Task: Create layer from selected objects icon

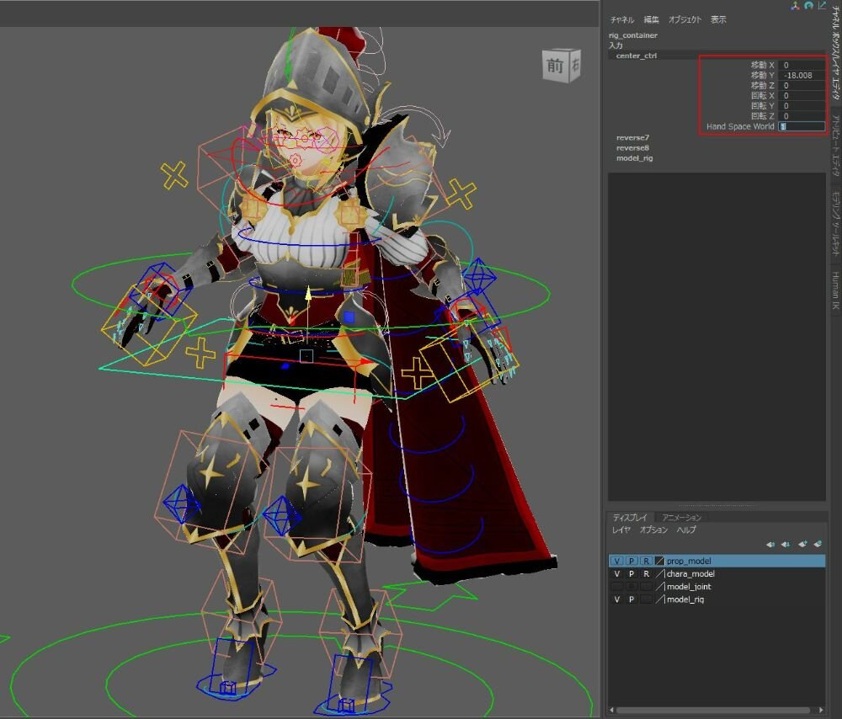Action: 817,544
